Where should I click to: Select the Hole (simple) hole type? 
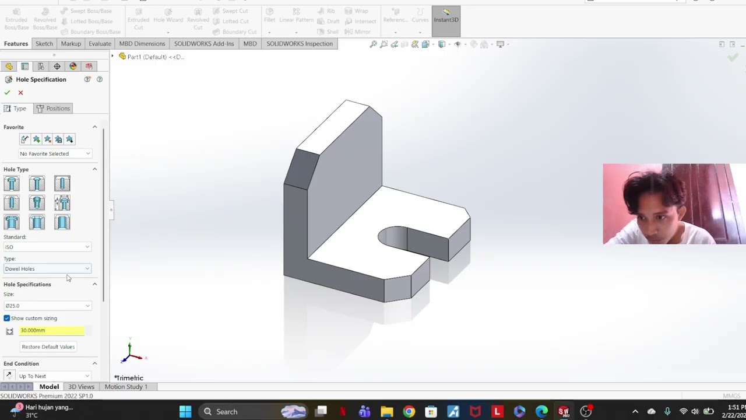tap(62, 184)
